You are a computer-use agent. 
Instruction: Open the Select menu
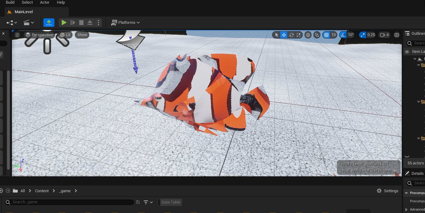coord(27,2)
